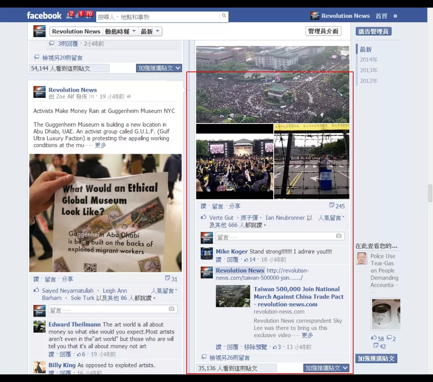This screenshot has height=382, width=433.
Task: Jump to 2014年 in timeline sidebar
Action: point(369,60)
